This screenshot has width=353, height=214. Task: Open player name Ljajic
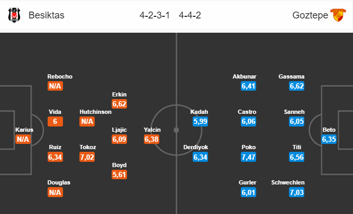click(119, 130)
